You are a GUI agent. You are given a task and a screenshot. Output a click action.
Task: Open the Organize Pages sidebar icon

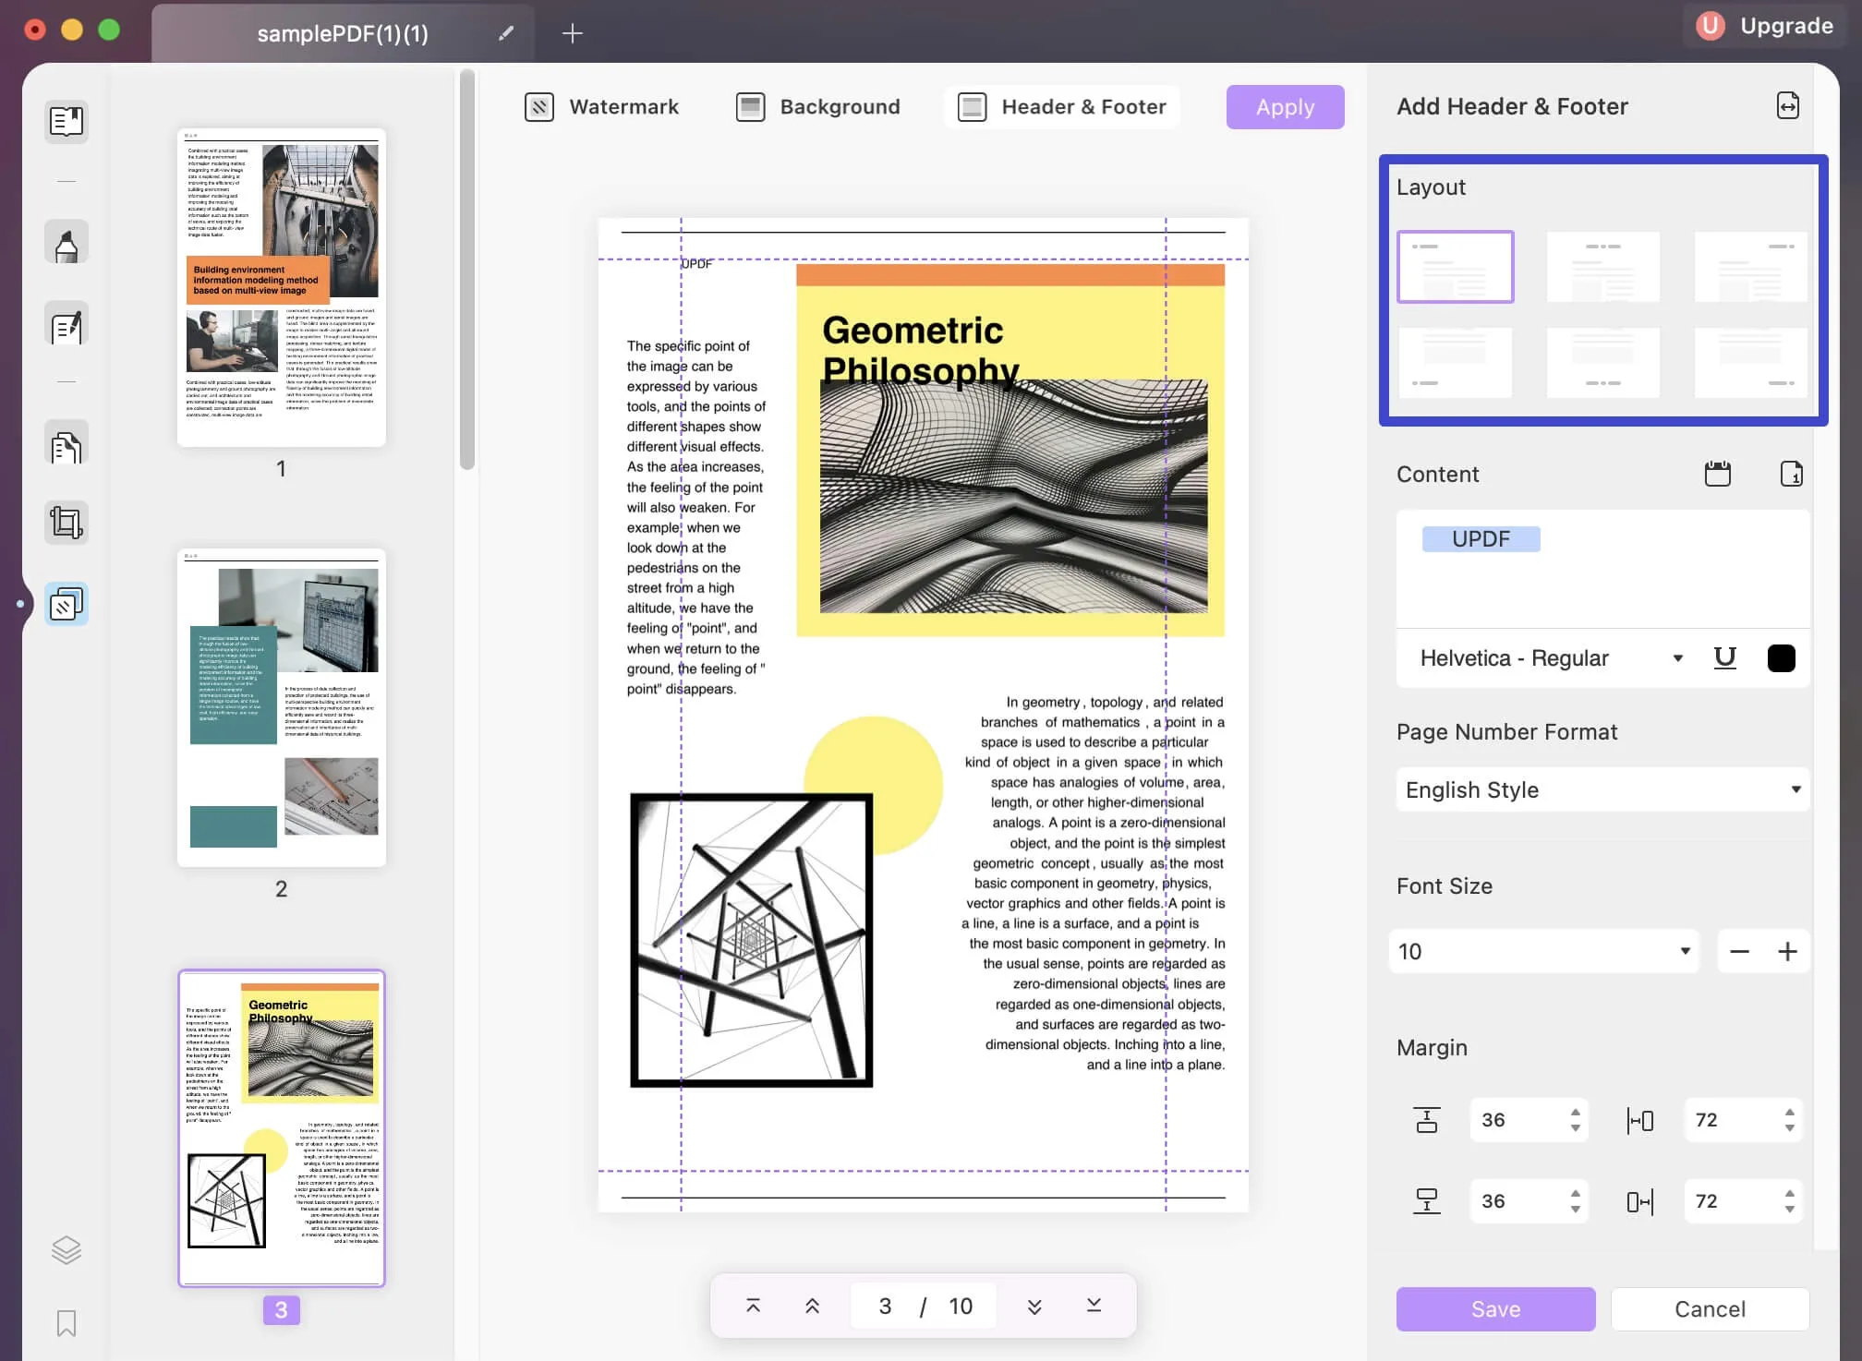coord(66,447)
